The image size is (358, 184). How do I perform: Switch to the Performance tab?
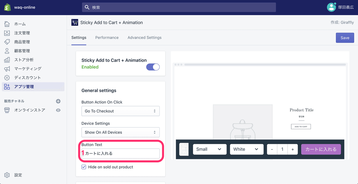tap(107, 38)
